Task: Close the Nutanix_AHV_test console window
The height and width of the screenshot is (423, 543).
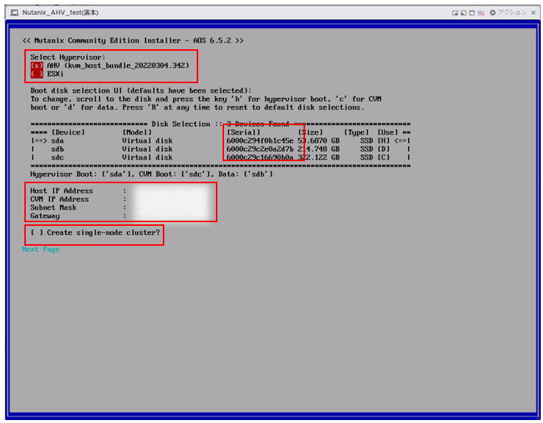Action: tap(533, 13)
